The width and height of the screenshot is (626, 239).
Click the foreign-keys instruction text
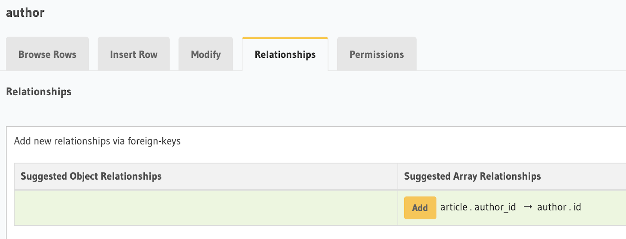tap(97, 141)
